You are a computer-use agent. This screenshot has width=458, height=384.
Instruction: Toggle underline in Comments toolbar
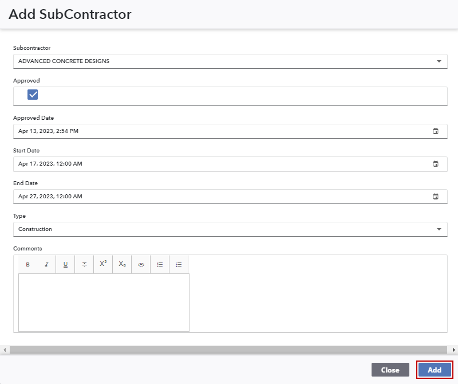[x=65, y=264]
